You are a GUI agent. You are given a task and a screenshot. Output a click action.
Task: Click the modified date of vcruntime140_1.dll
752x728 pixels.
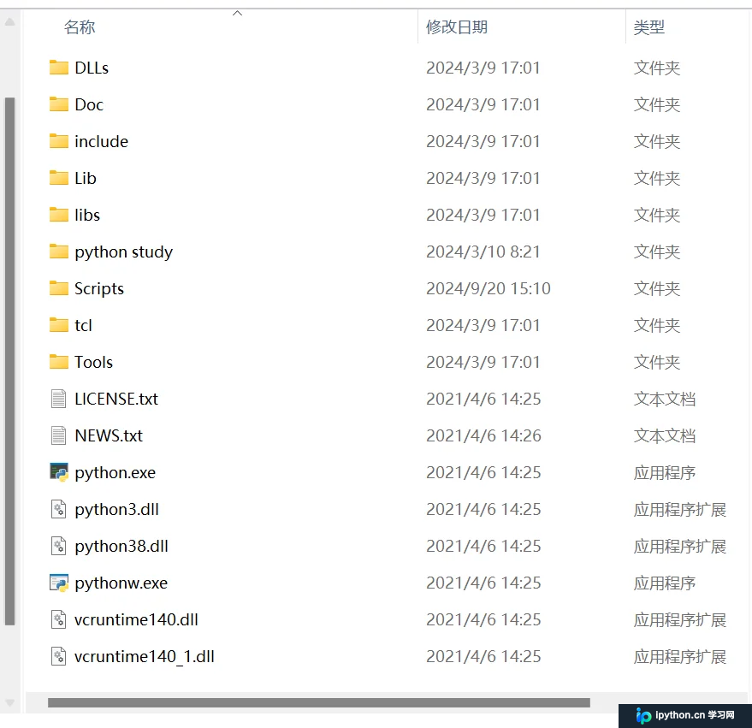click(483, 656)
